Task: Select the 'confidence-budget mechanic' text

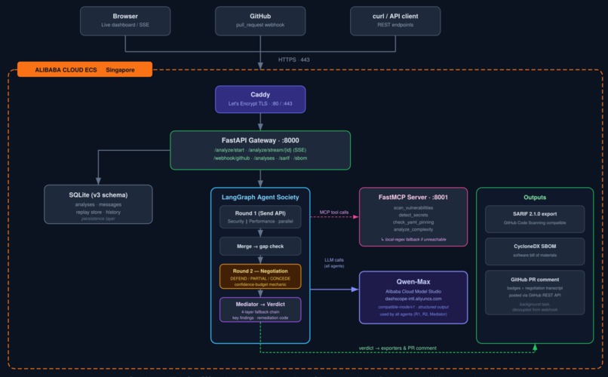Action: [x=260, y=284]
